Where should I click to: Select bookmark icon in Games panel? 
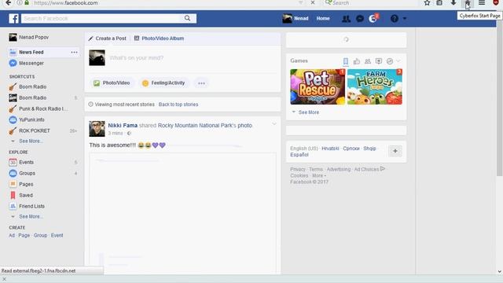pyautogui.click(x=346, y=61)
